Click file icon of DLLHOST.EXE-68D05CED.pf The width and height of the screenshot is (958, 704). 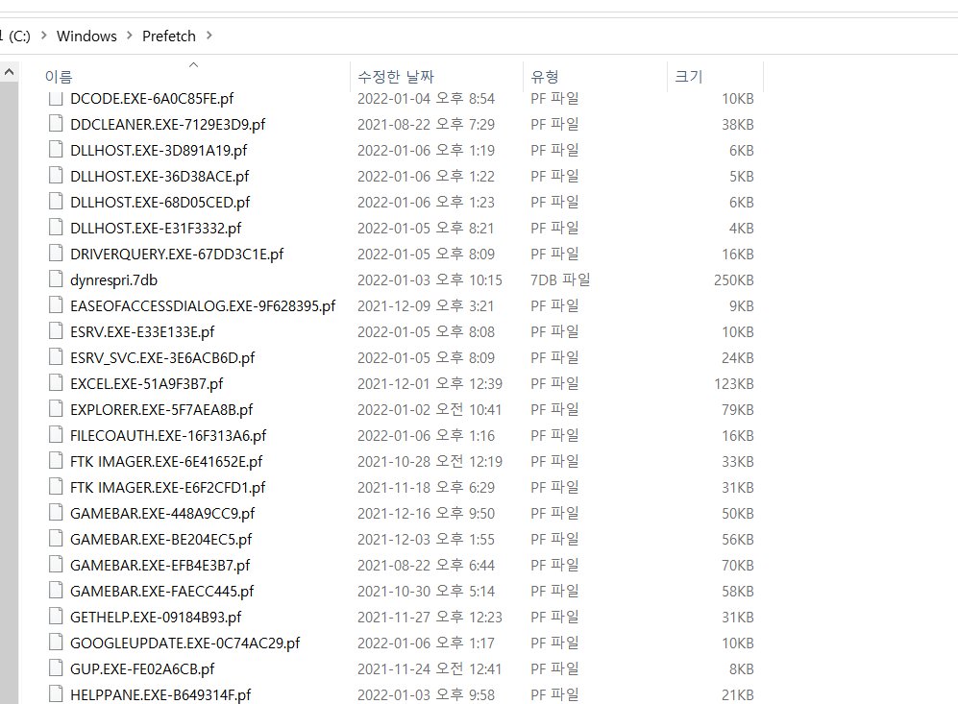[56, 201]
